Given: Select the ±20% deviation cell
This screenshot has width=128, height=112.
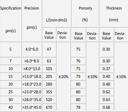Looking at the screenshot, I should tap(63, 76).
